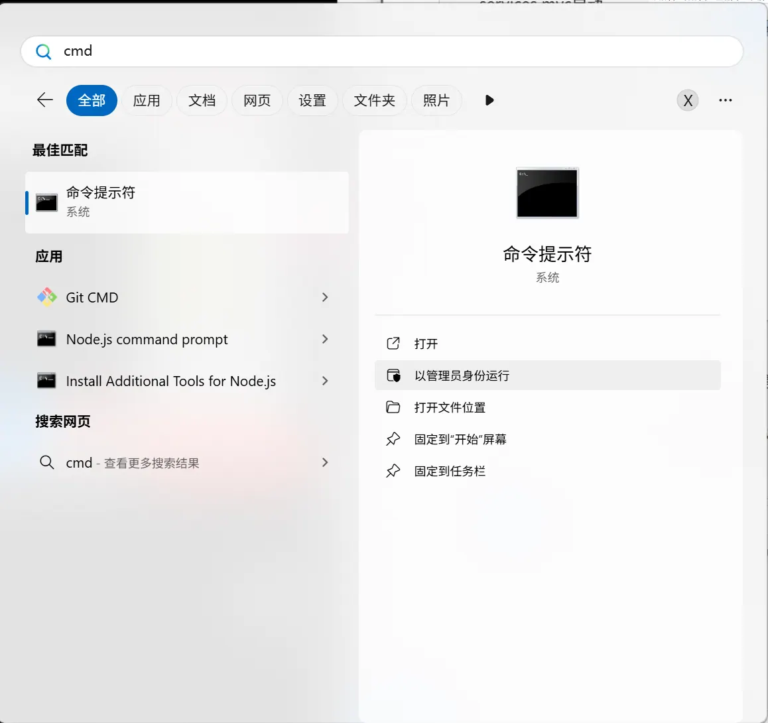768x723 pixels.
Task: Open the three-dots more options menu
Action: 725,100
